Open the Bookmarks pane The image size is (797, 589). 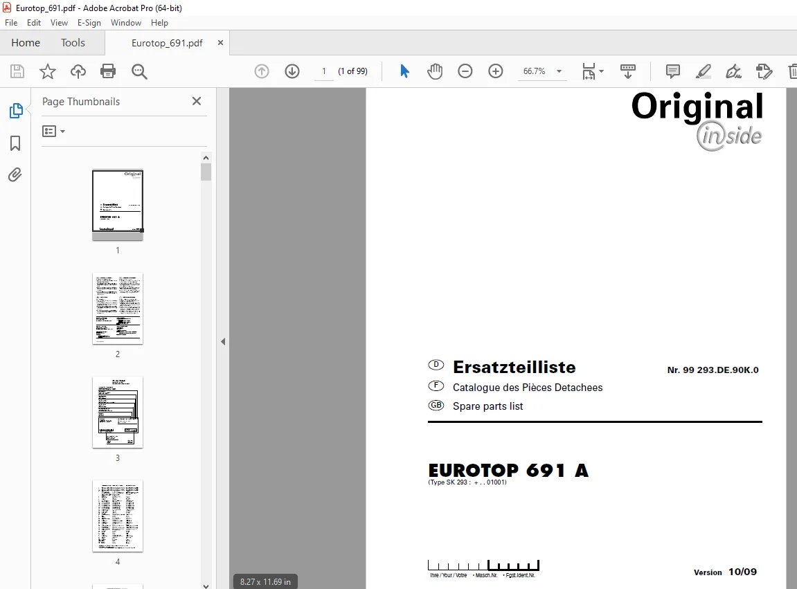tap(15, 143)
